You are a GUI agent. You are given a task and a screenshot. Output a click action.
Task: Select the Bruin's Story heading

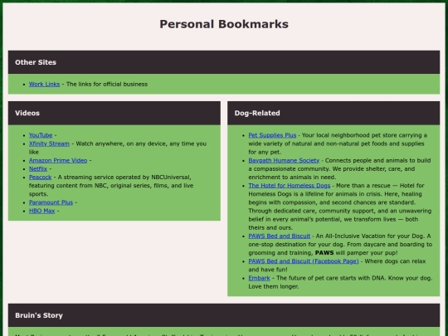pyautogui.click(x=224, y=315)
